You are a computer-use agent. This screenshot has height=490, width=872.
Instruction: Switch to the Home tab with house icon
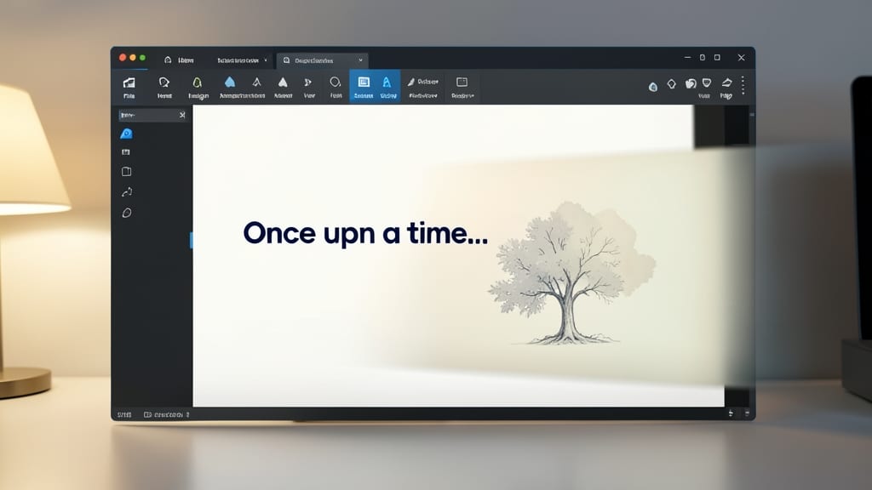pos(179,60)
